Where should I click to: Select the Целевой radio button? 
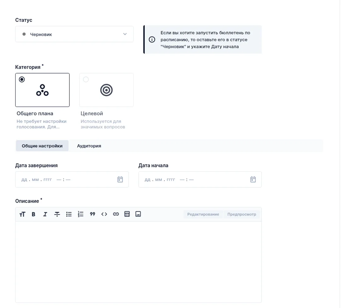[x=86, y=80]
